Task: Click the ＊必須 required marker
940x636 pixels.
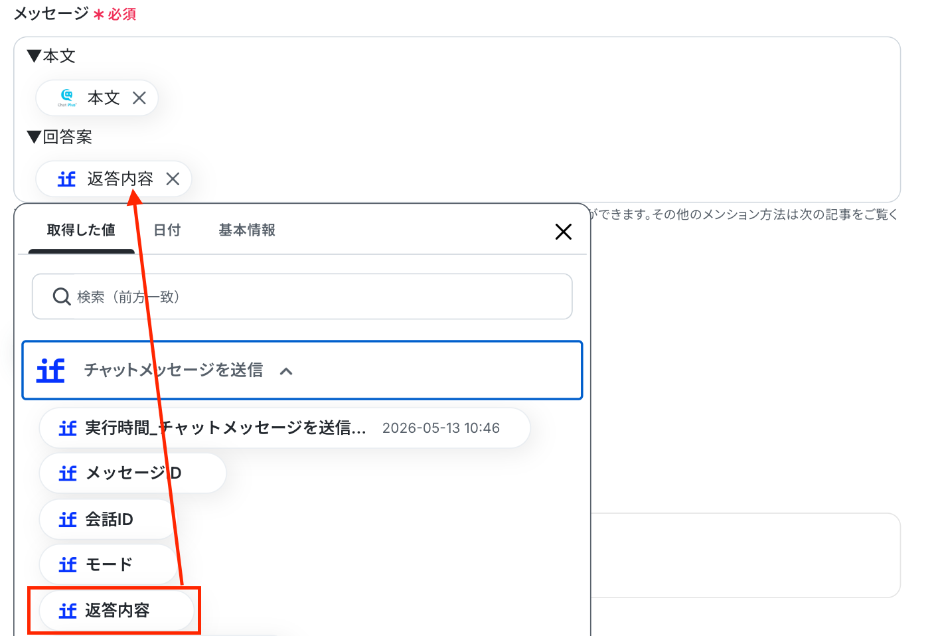Action: (x=114, y=14)
